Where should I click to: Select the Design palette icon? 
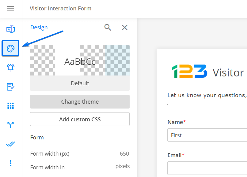[x=11, y=48]
